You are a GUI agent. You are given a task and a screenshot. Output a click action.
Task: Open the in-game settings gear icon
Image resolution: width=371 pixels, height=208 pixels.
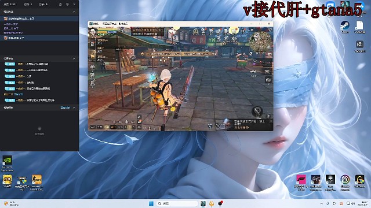point(270,30)
